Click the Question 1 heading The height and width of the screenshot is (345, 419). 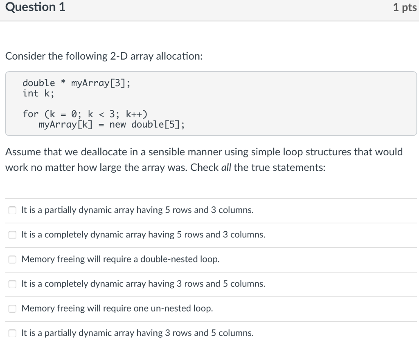pyautogui.click(x=35, y=7)
